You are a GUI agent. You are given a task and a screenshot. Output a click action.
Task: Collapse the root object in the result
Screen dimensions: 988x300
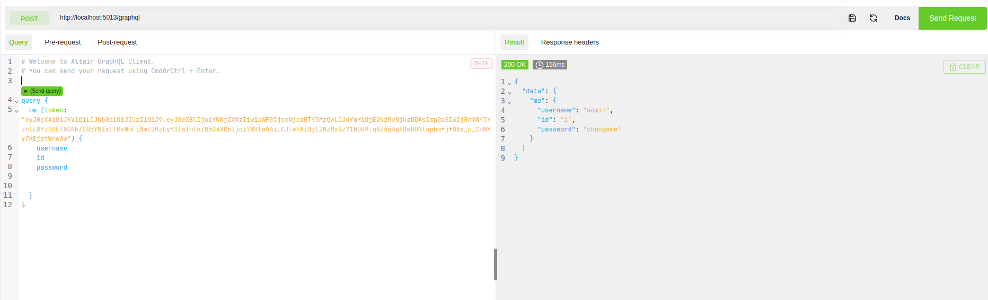tap(509, 83)
